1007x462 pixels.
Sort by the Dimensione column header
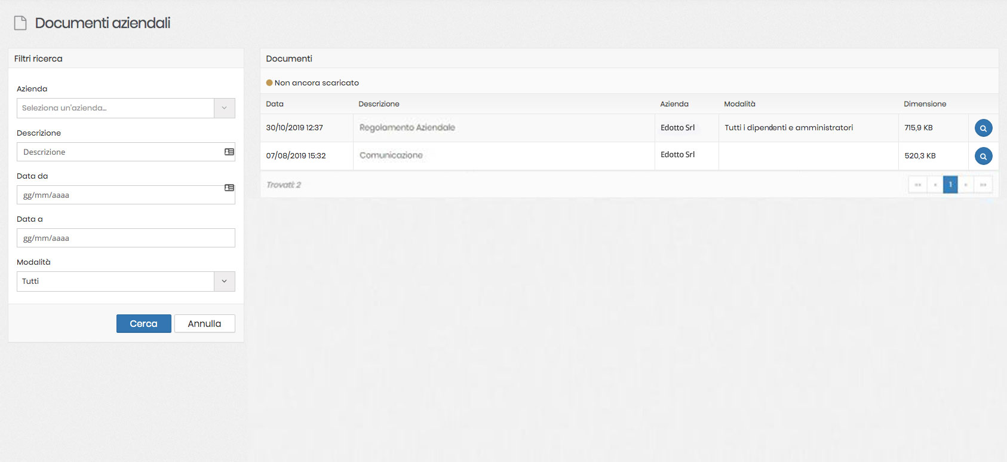tap(925, 104)
